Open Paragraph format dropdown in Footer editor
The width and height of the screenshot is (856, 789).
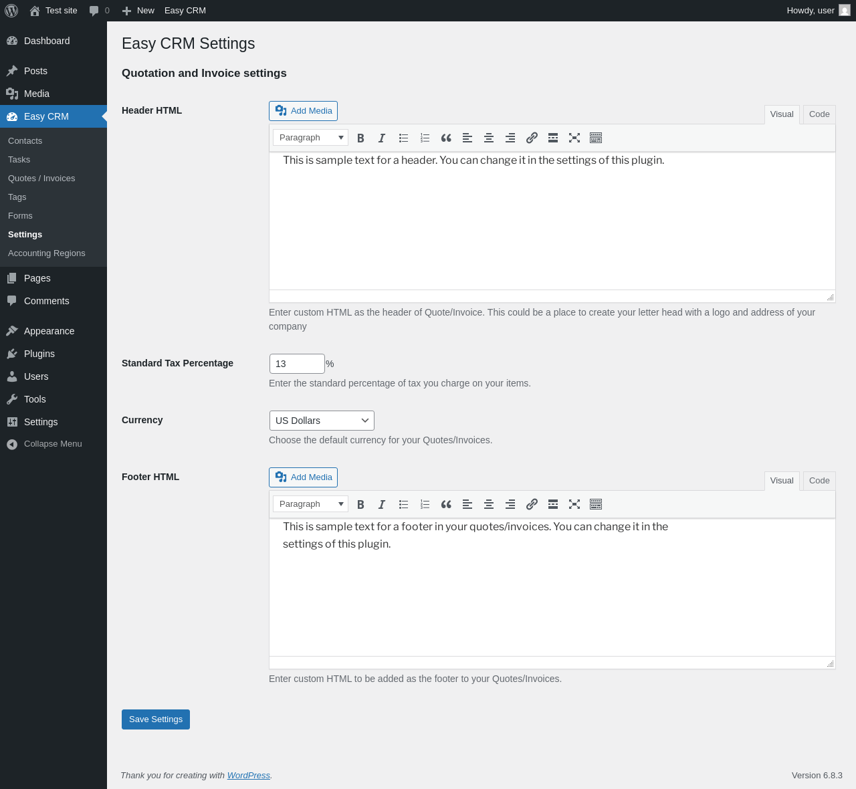[310, 504]
